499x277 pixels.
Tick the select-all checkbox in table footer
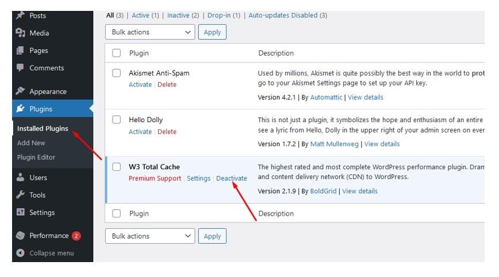(x=117, y=213)
